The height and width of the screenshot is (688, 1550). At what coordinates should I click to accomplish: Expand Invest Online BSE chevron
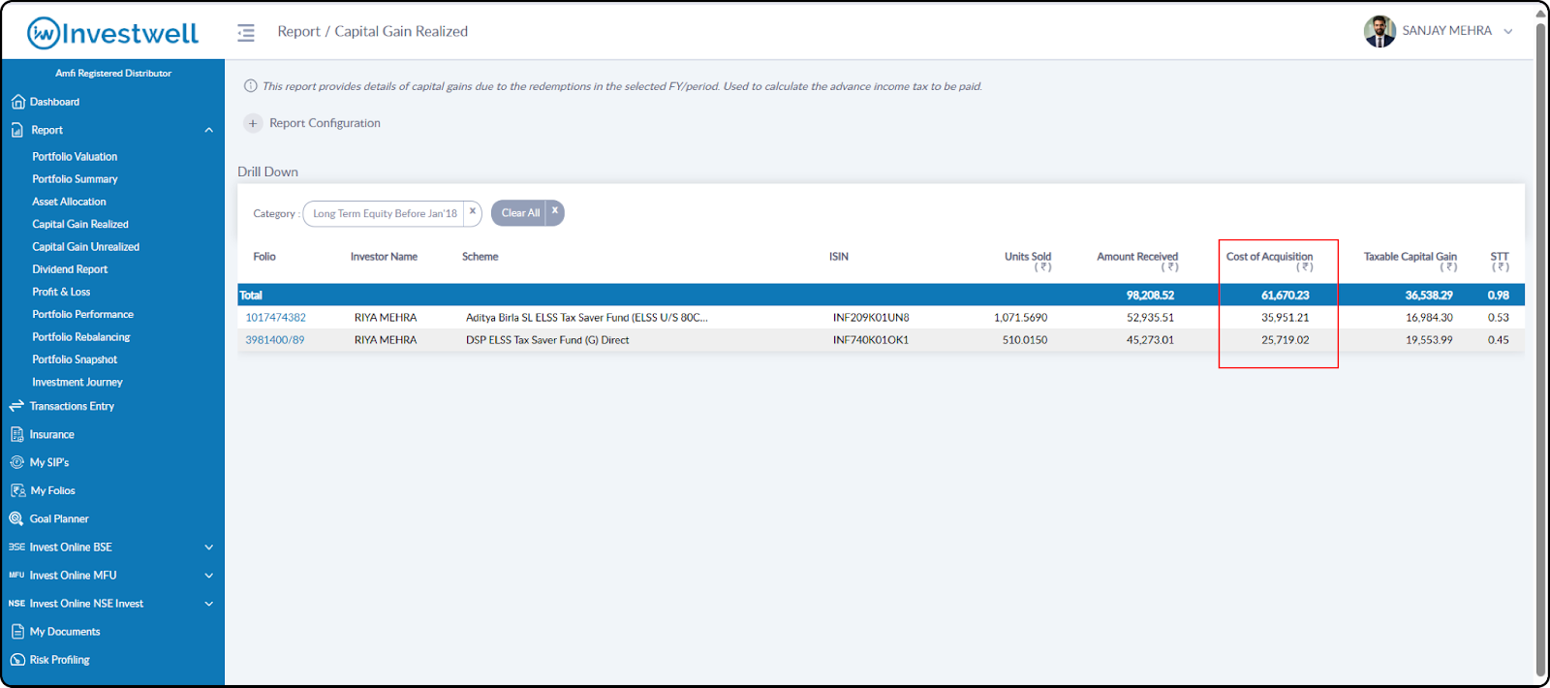(x=209, y=547)
